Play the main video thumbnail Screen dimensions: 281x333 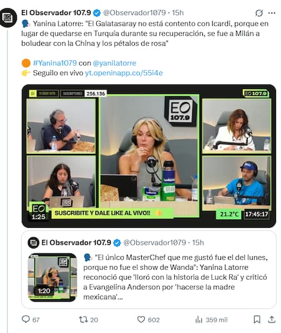point(149,156)
